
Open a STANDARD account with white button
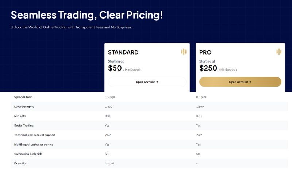147,82
